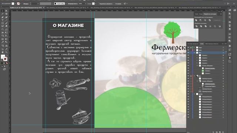Open the Touch Callig brush dropdown
237x133 pixels.
coord(66,3)
